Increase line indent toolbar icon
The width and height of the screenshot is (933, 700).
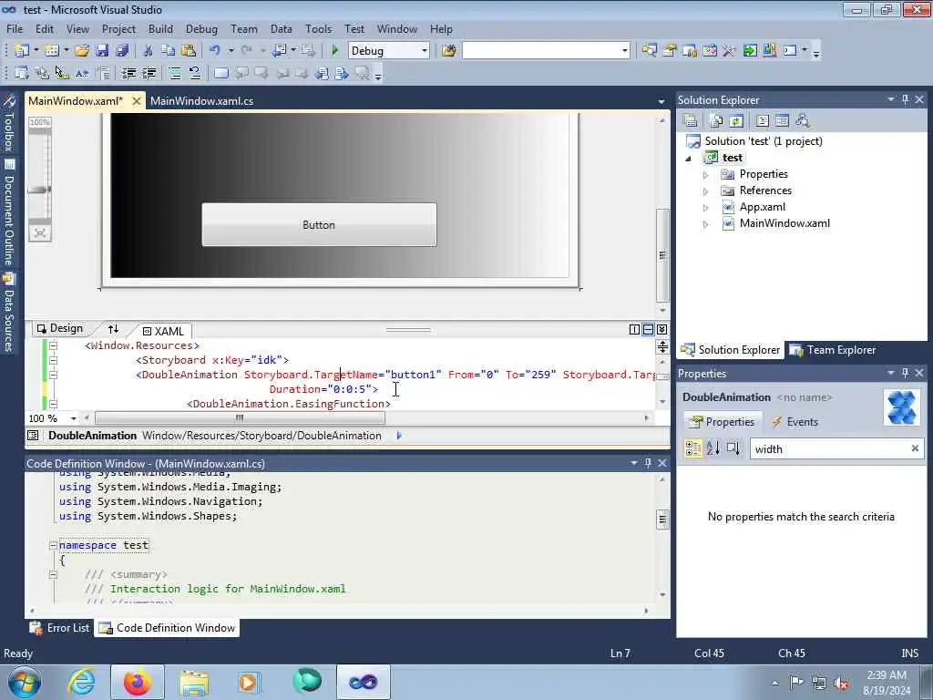coord(149,73)
